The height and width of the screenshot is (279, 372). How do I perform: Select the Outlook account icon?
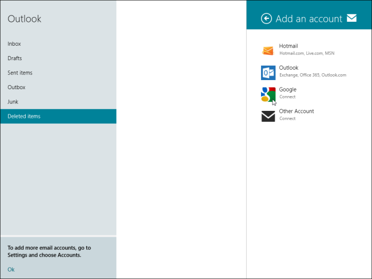click(268, 73)
